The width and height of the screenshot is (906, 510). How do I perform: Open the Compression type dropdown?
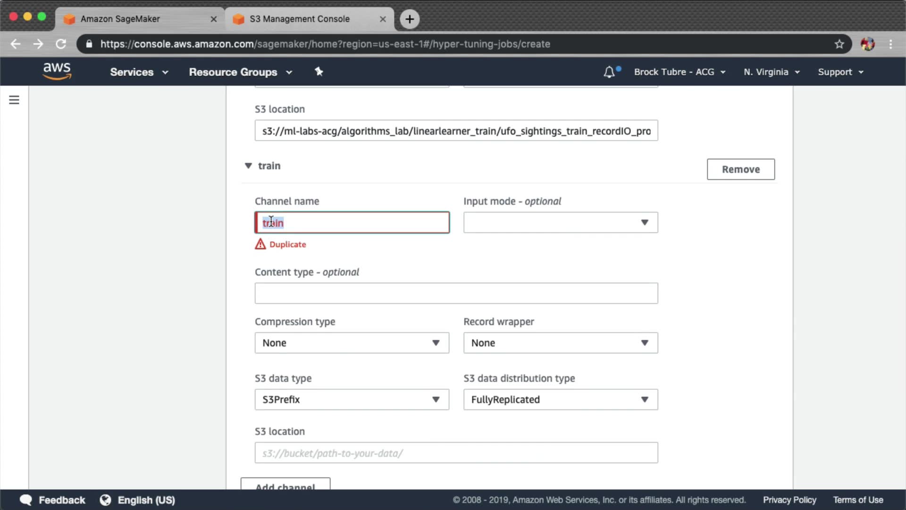(352, 343)
